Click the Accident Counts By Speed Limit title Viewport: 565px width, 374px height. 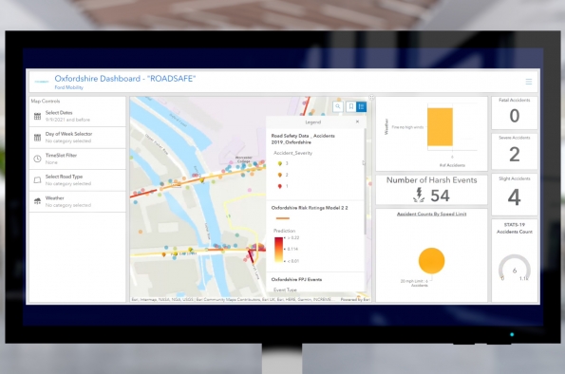(x=431, y=214)
